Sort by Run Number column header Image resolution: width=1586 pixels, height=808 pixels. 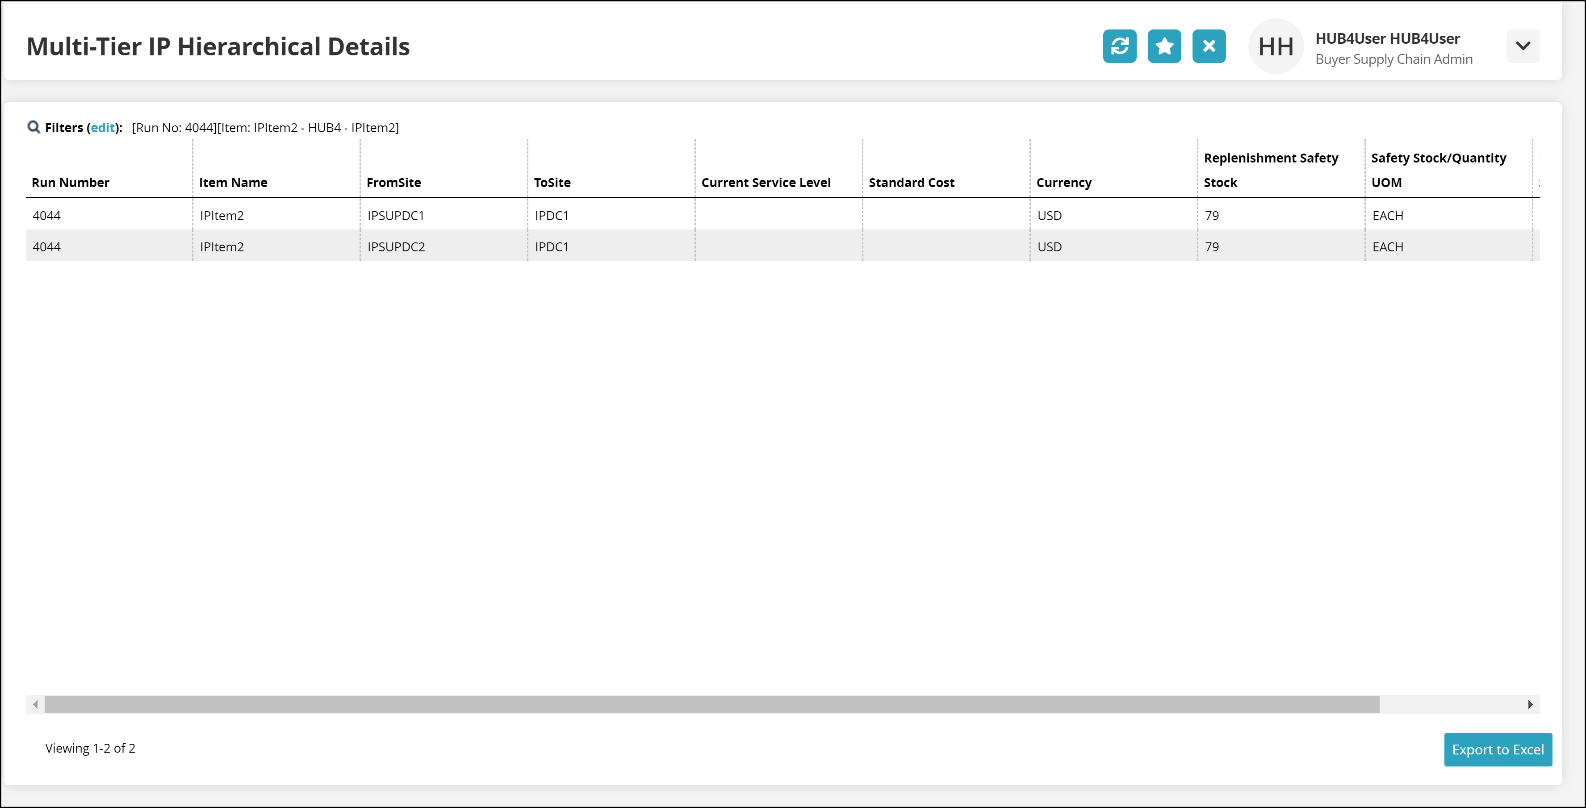pos(70,182)
